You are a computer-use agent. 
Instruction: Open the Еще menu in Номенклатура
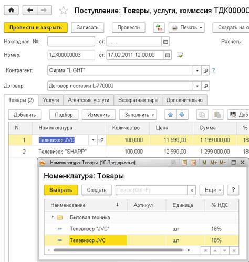tap(212, 190)
